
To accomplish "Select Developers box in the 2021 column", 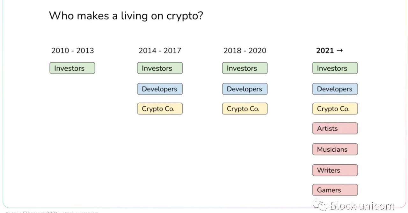I will point(335,89).
